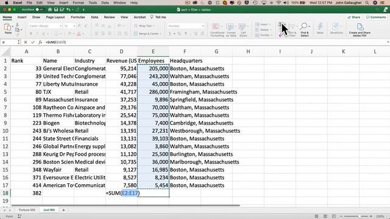
Task: Toggle Bold formatting
Action: click(x=31, y=33)
